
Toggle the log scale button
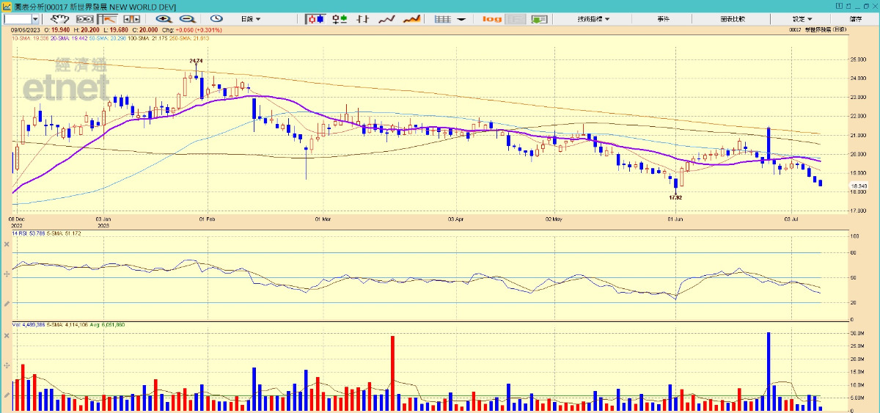[x=493, y=18]
